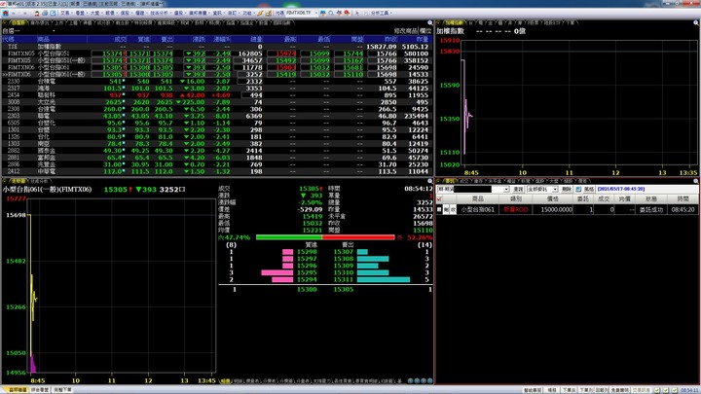Open the 技術分析 menu dropdown
701x394 pixels.
point(161,13)
